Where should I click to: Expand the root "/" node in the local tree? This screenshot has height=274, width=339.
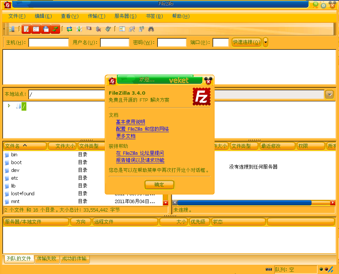tap(9, 106)
